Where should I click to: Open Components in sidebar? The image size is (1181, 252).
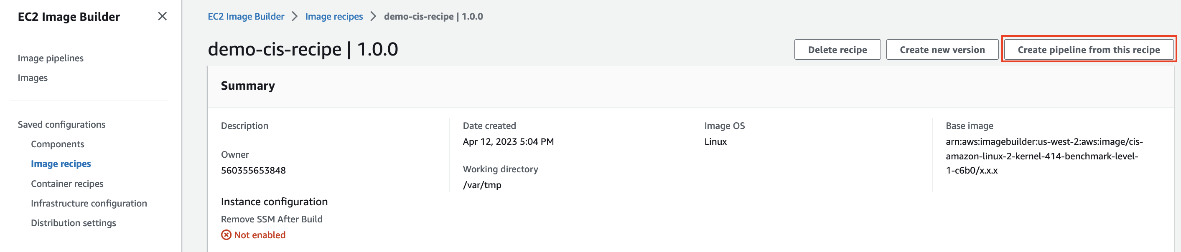coord(58,144)
